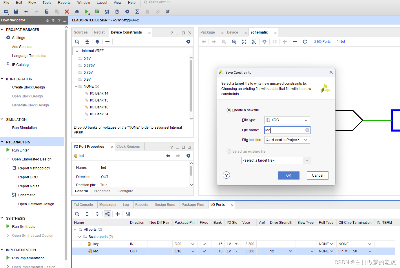Click the 2 I/O Ports link
Image resolution: width=400 pixels, height=268 pixels.
pos(322,42)
